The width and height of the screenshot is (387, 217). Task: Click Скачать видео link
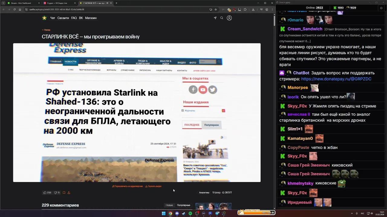(153, 186)
